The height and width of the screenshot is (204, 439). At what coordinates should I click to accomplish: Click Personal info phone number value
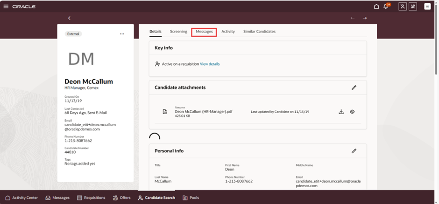239,181
